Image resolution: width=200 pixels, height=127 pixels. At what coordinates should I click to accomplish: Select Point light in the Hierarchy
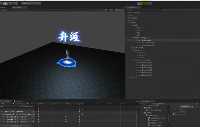click(132, 18)
